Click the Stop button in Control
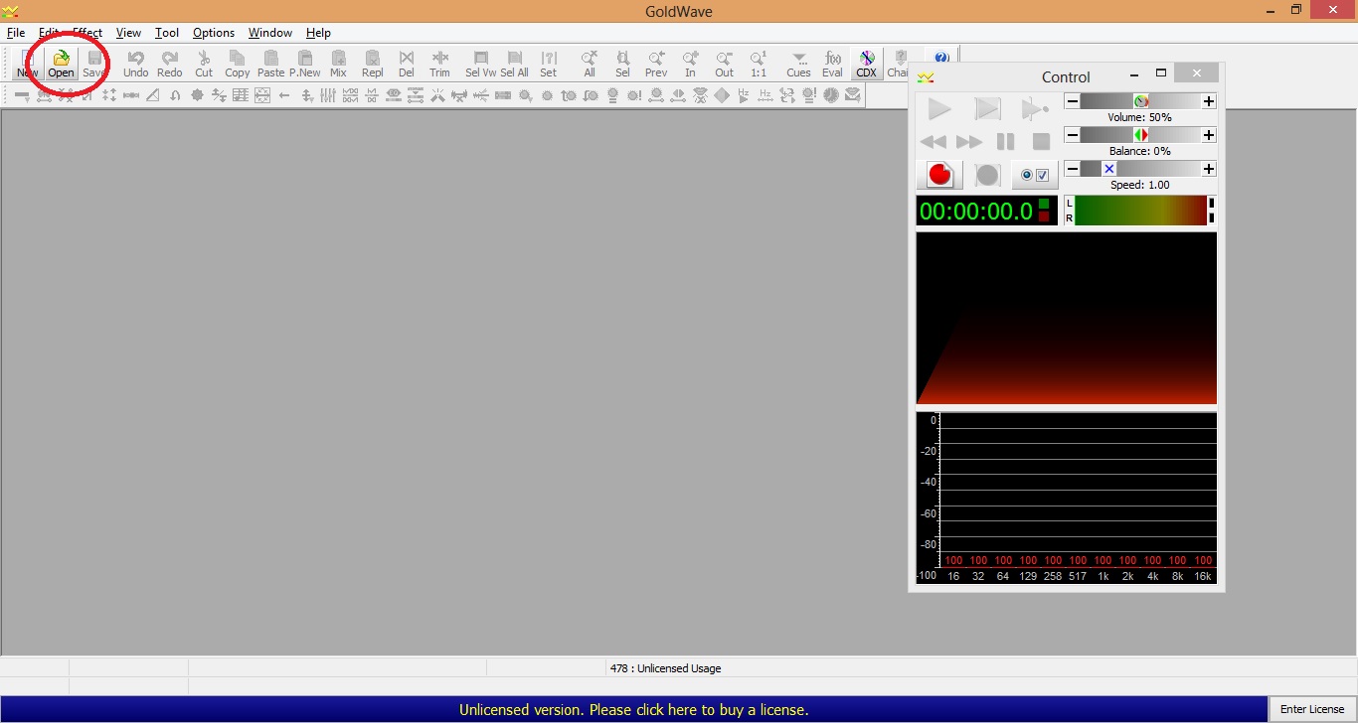Screen dimensions: 1358x723 (1041, 142)
